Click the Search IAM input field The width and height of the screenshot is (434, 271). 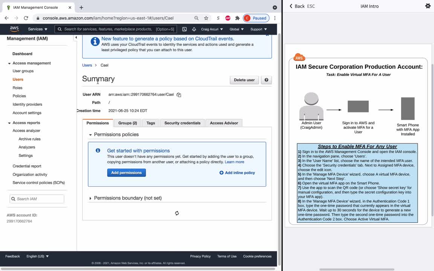(x=37, y=199)
